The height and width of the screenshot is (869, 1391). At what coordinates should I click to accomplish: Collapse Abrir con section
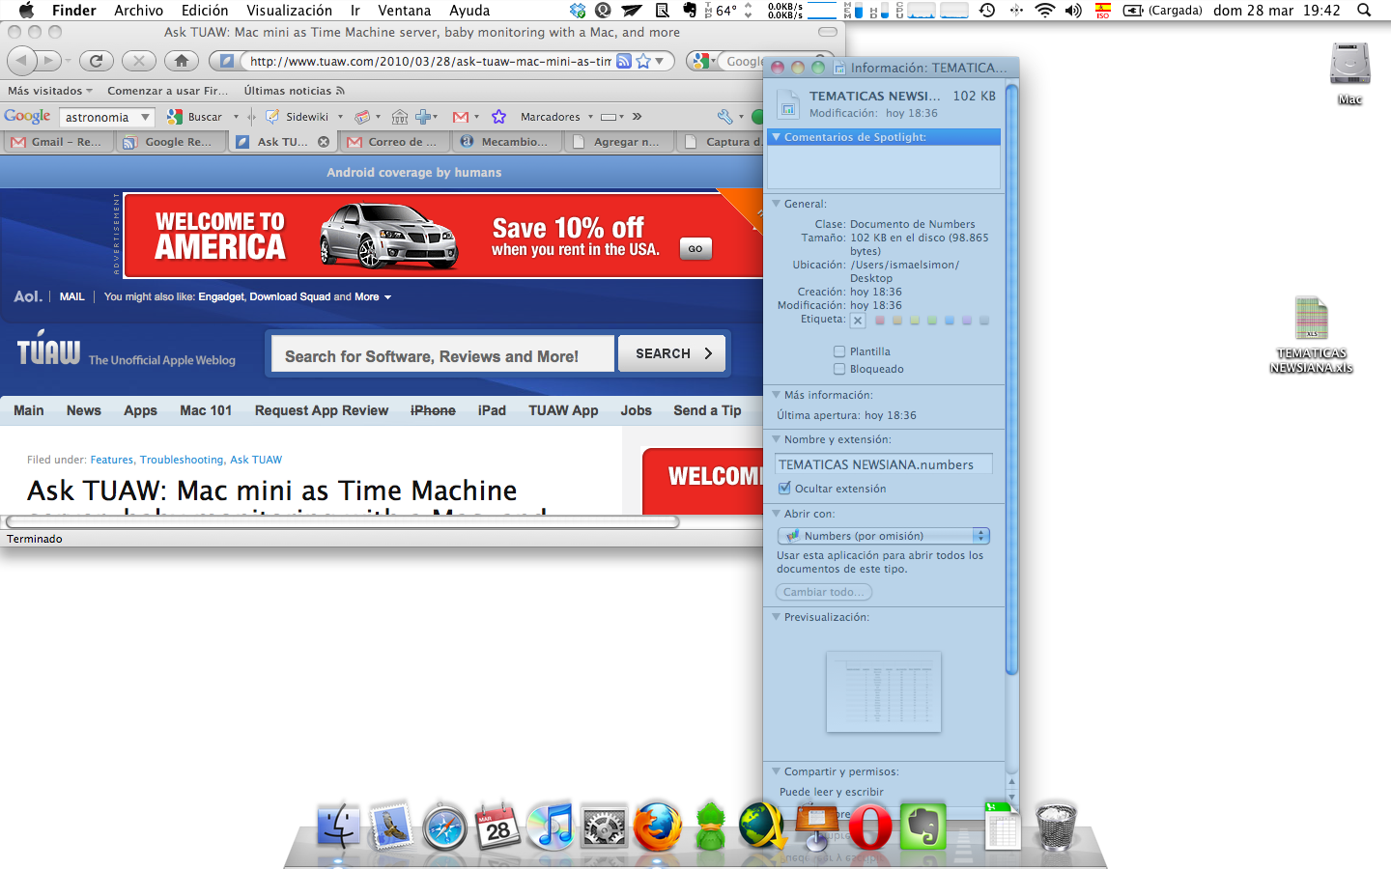point(776,514)
